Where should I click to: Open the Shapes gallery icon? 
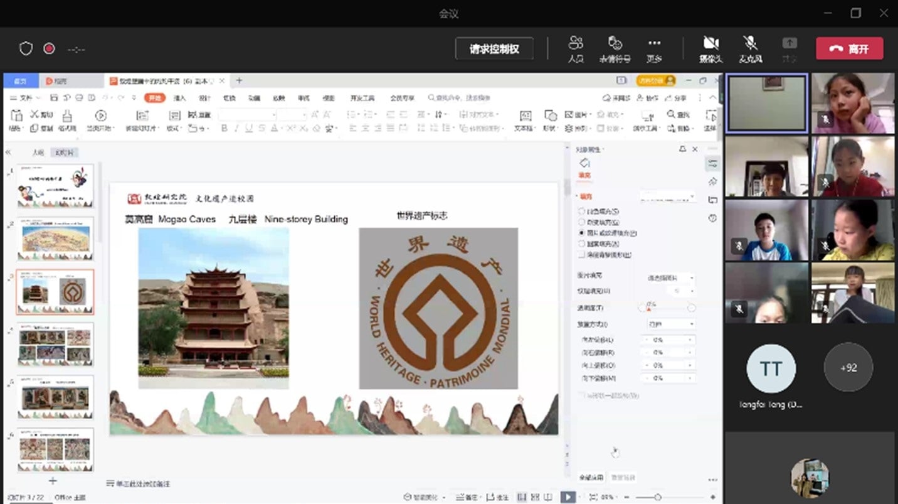pos(550,115)
